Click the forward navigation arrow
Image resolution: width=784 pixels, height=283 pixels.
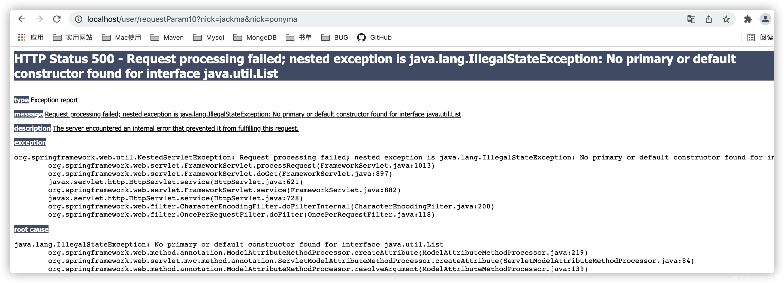(x=40, y=19)
